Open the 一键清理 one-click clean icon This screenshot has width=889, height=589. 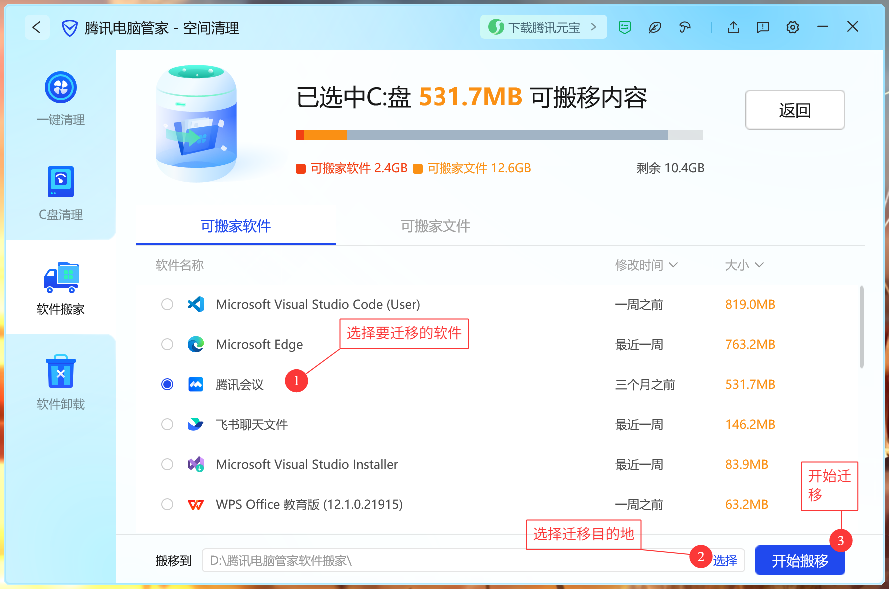tap(61, 88)
